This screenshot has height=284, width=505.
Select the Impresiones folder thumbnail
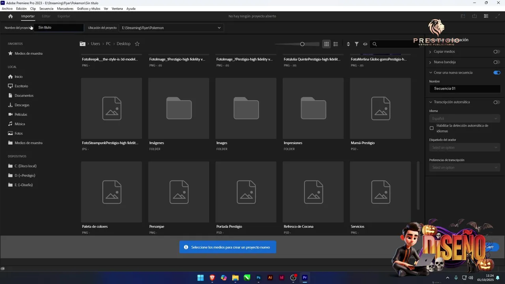[313, 108]
